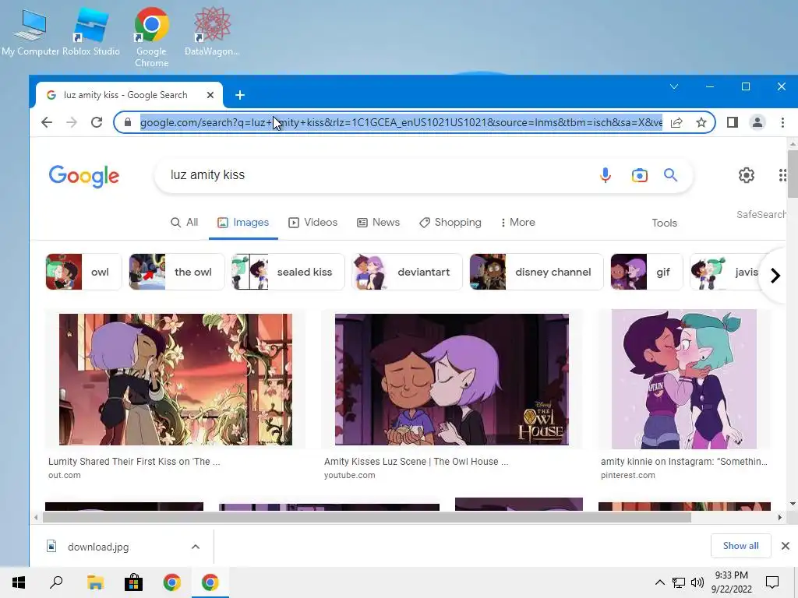Open network status tray icon
Screen dimensions: 798x598
coord(679,582)
